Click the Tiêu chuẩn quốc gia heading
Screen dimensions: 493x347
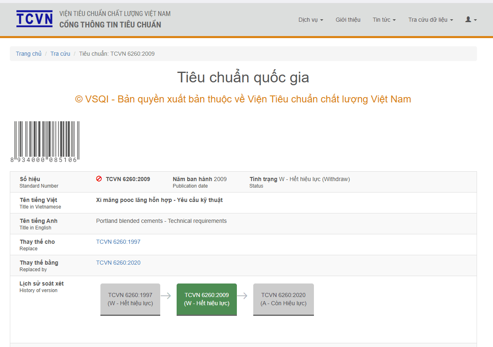click(x=243, y=77)
